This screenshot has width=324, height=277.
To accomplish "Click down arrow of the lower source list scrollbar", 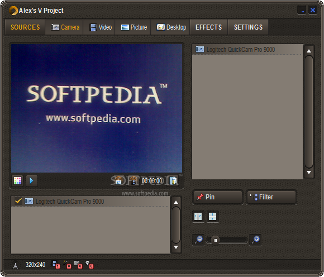I will tap(176, 247).
